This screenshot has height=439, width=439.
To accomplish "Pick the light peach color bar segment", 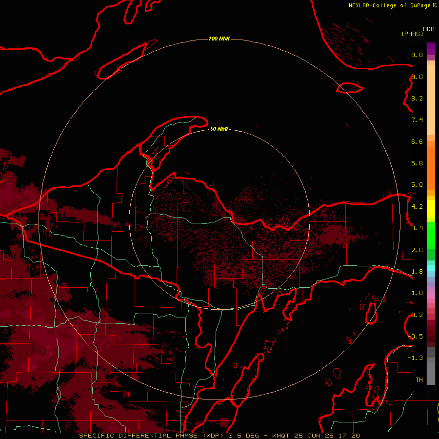I will pyautogui.click(x=431, y=100).
